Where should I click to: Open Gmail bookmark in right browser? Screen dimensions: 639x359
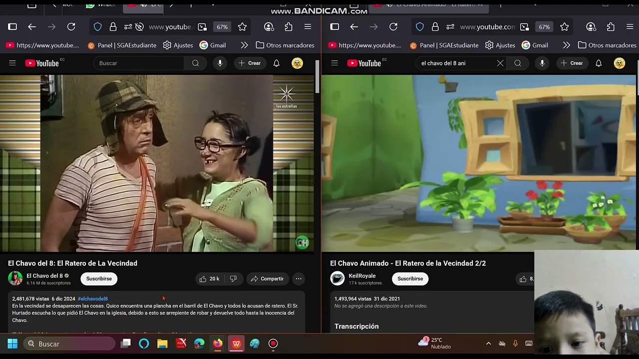click(535, 45)
